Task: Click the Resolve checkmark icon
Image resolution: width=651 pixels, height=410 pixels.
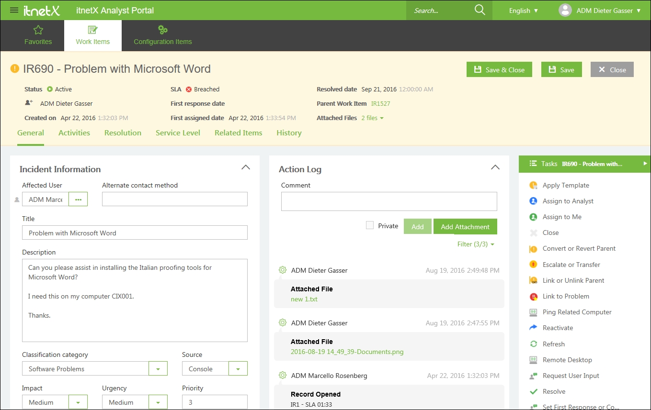Action: click(533, 391)
